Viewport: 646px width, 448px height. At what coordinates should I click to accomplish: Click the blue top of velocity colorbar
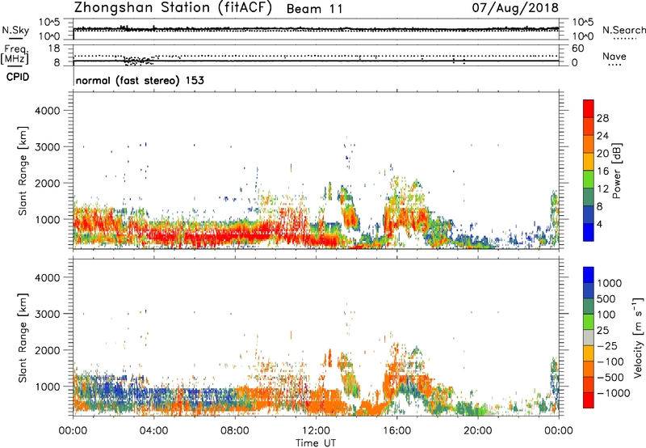(589, 275)
